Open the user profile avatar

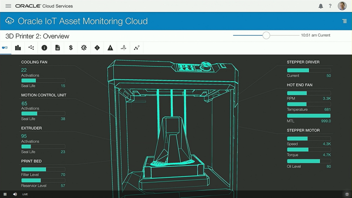click(342, 6)
